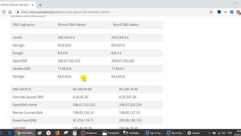Select DNS.WATCH provider name
Screen dimensions: 241x136
(x=22, y=89)
